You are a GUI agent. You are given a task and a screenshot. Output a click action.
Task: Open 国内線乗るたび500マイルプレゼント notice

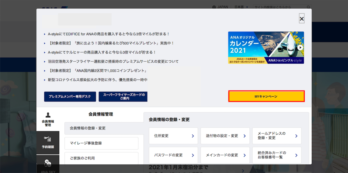point(111,43)
